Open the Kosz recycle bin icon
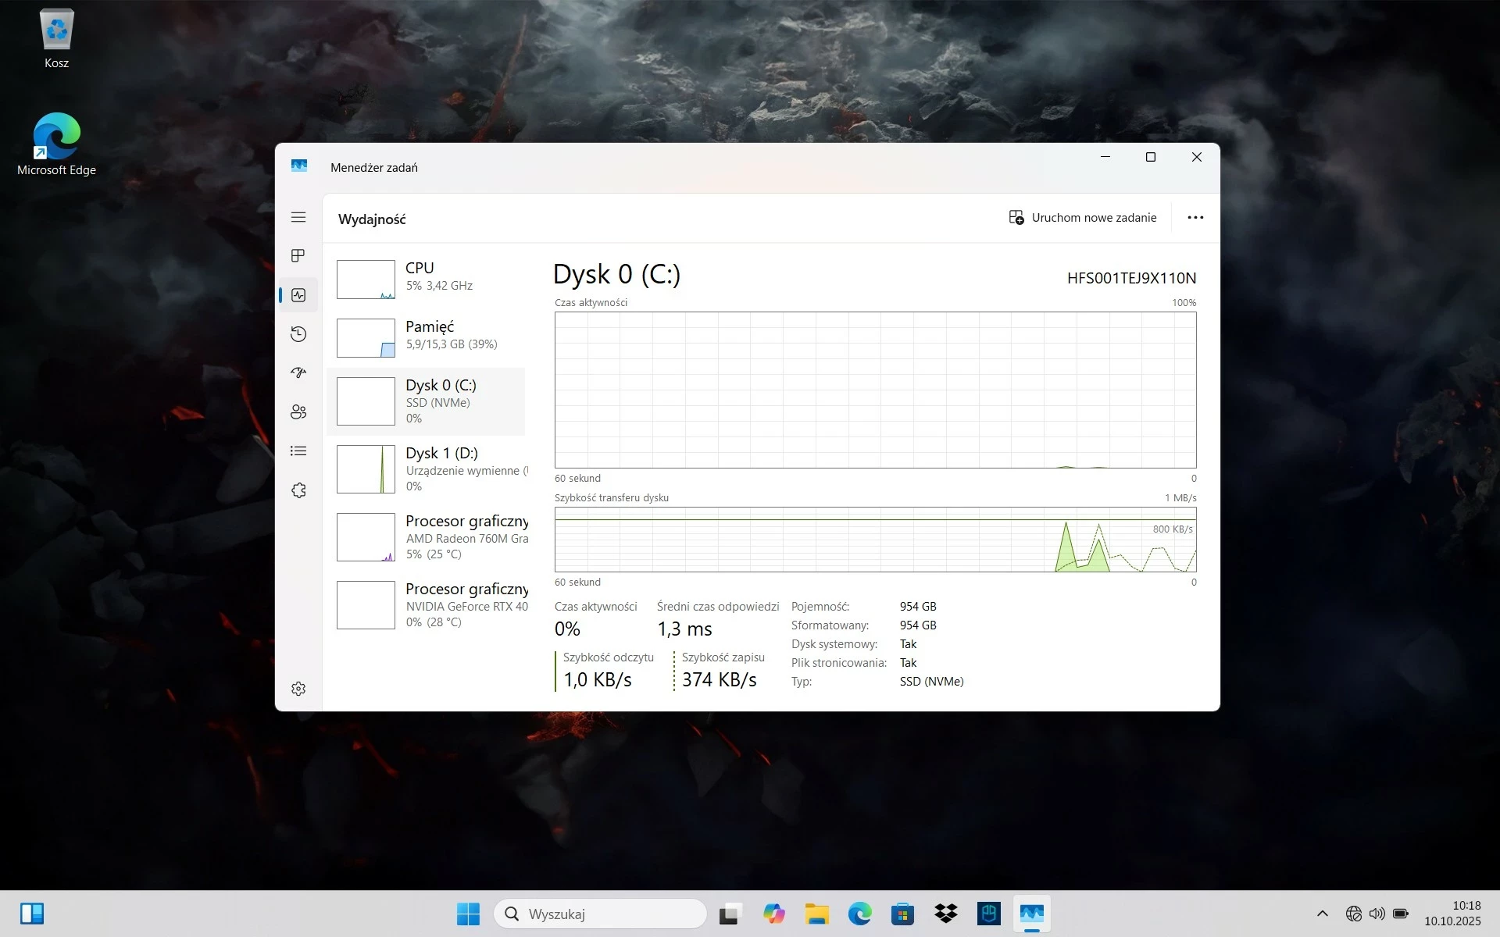 pyautogui.click(x=56, y=39)
